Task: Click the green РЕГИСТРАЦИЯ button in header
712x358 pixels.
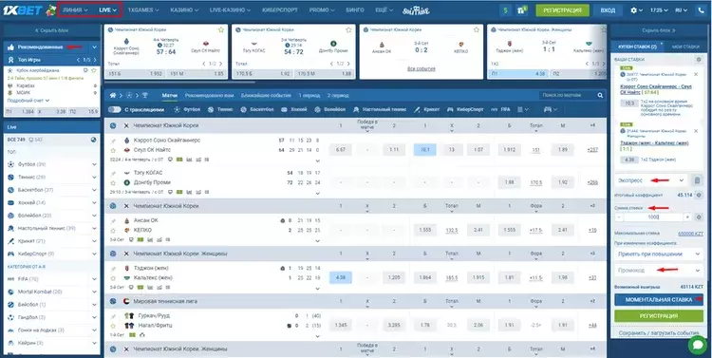Action: click(x=562, y=10)
